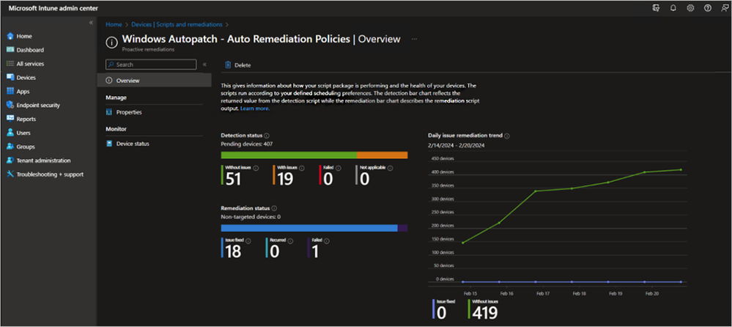Open the notifications bell icon
Image resolution: width=732 pixels, height=327 pixels.
(673, 8)
